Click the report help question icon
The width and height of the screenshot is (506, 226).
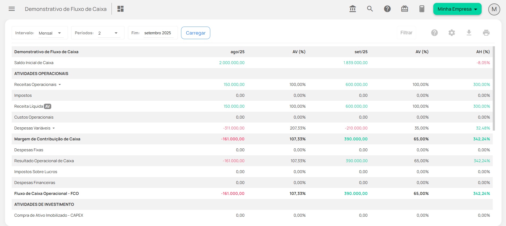click(x=434, y=33)
